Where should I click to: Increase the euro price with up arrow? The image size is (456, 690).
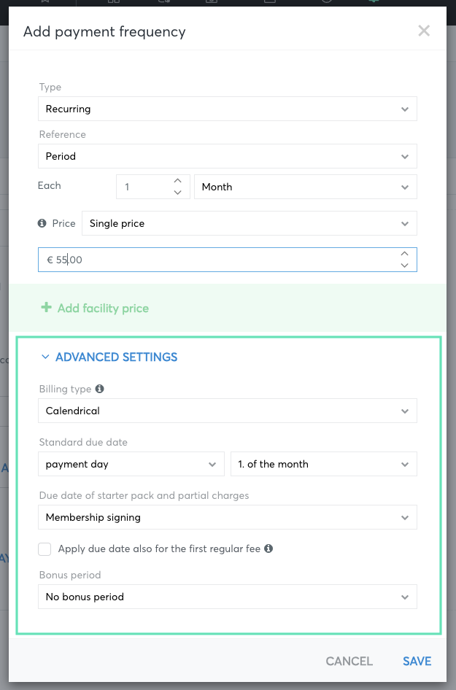click(404, 254)
